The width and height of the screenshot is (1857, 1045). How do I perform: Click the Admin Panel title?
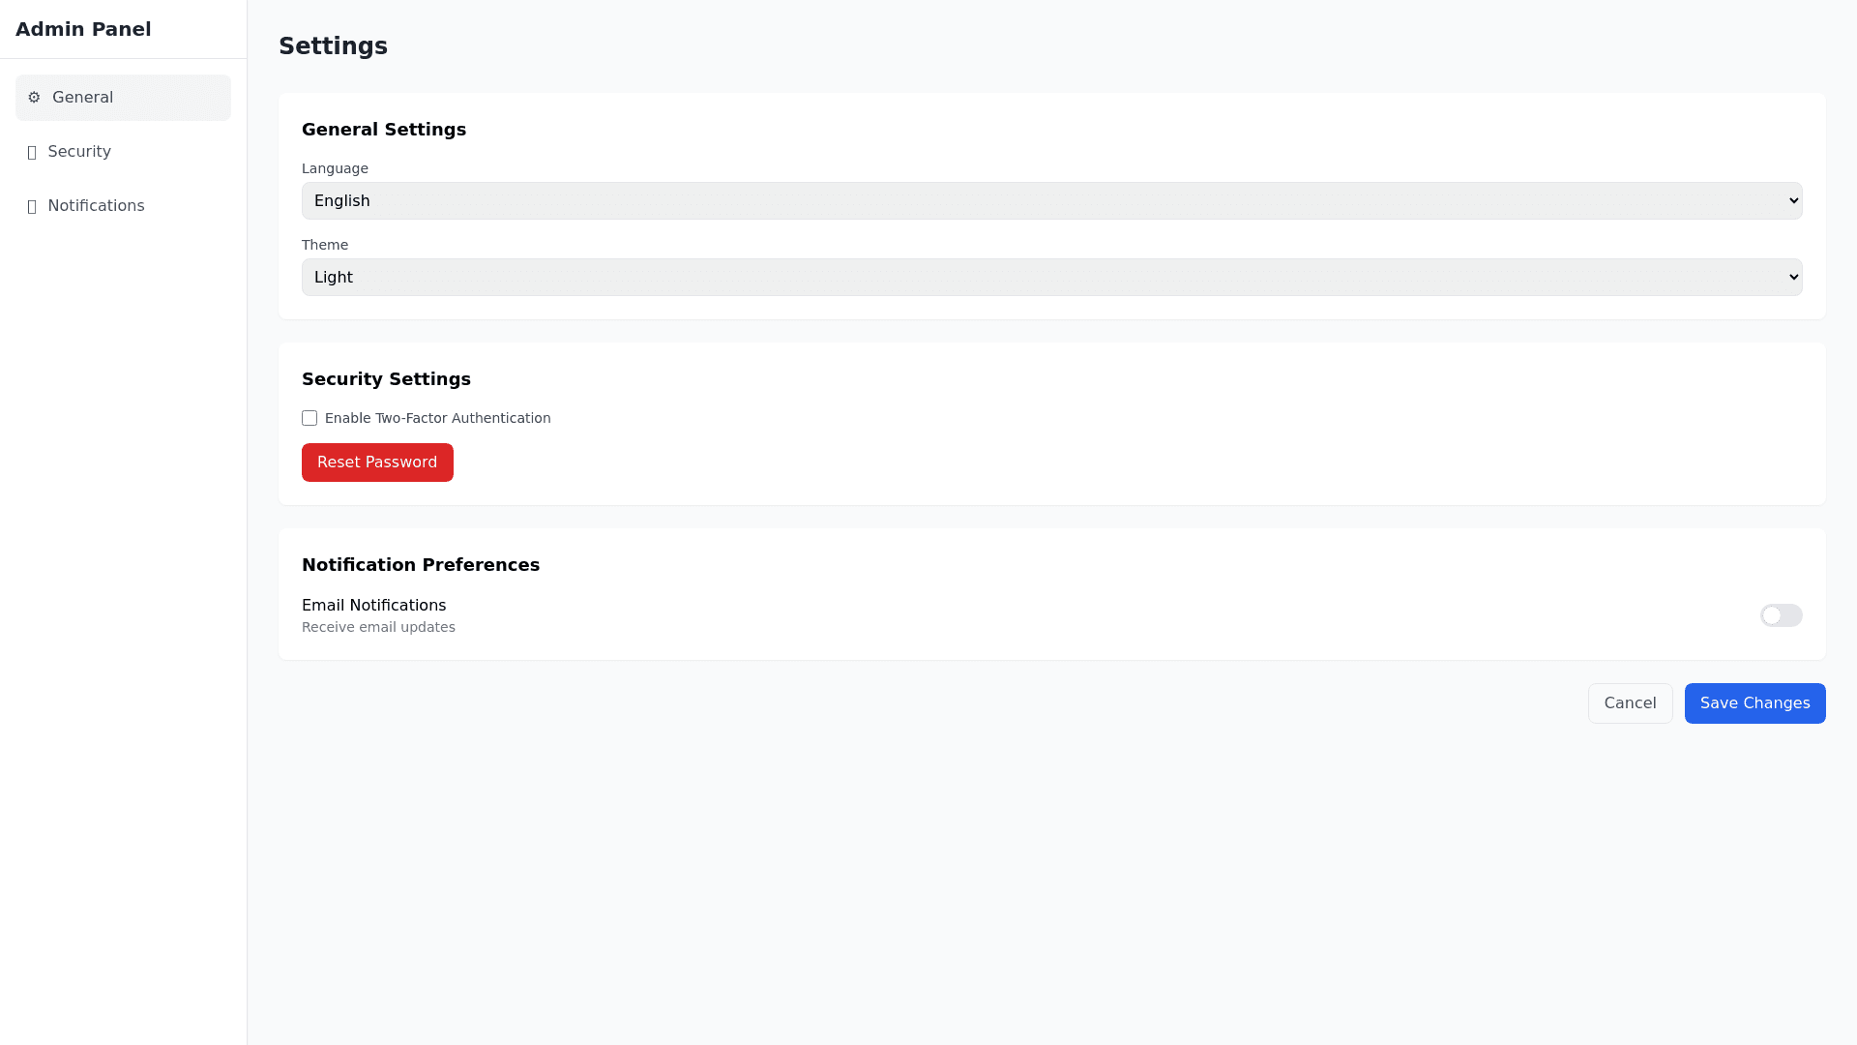click(x=83, y=29)
